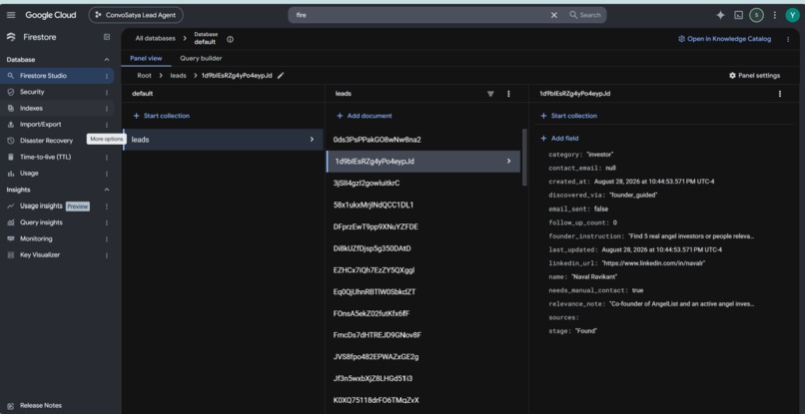Viewport: 805px width, 414px height.
Task: Click the name field 'Naval Ravikant'
Action: click(x=594, y=277)
